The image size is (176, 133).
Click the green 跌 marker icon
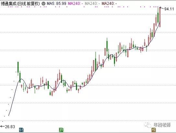click(x=61, y=130)
